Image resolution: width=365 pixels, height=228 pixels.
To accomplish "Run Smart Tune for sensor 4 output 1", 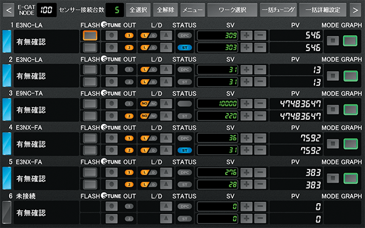I will click(111, 138).
